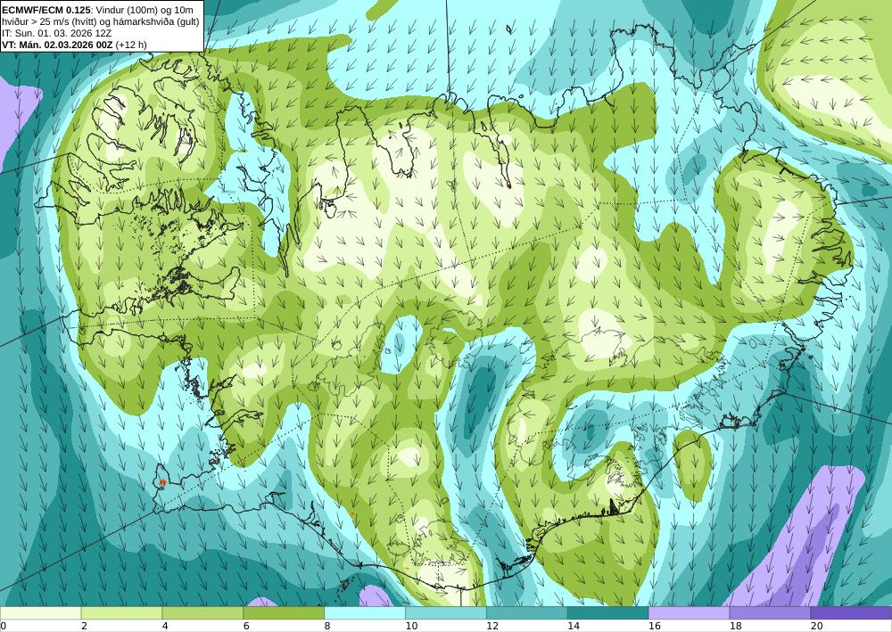Click the legend scale label '2'
This screenshot has width=892, height=632.
point(84,627)
